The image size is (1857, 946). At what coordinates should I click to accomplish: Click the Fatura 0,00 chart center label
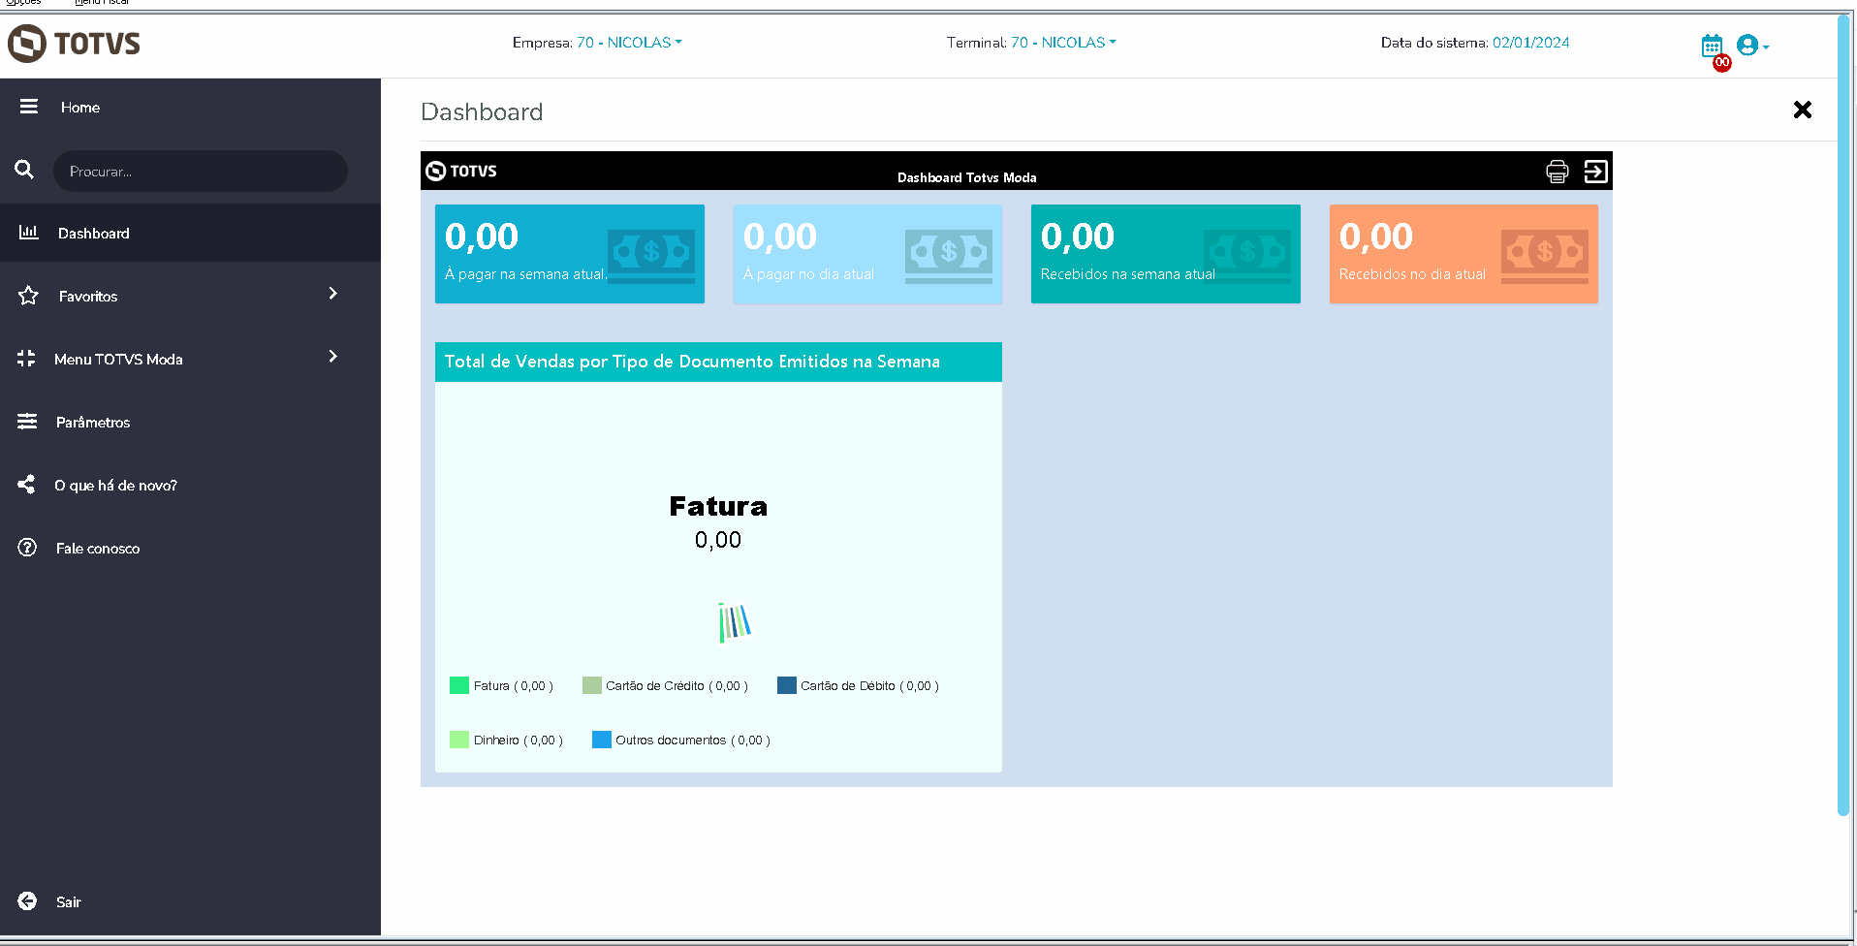click(718, 522)
